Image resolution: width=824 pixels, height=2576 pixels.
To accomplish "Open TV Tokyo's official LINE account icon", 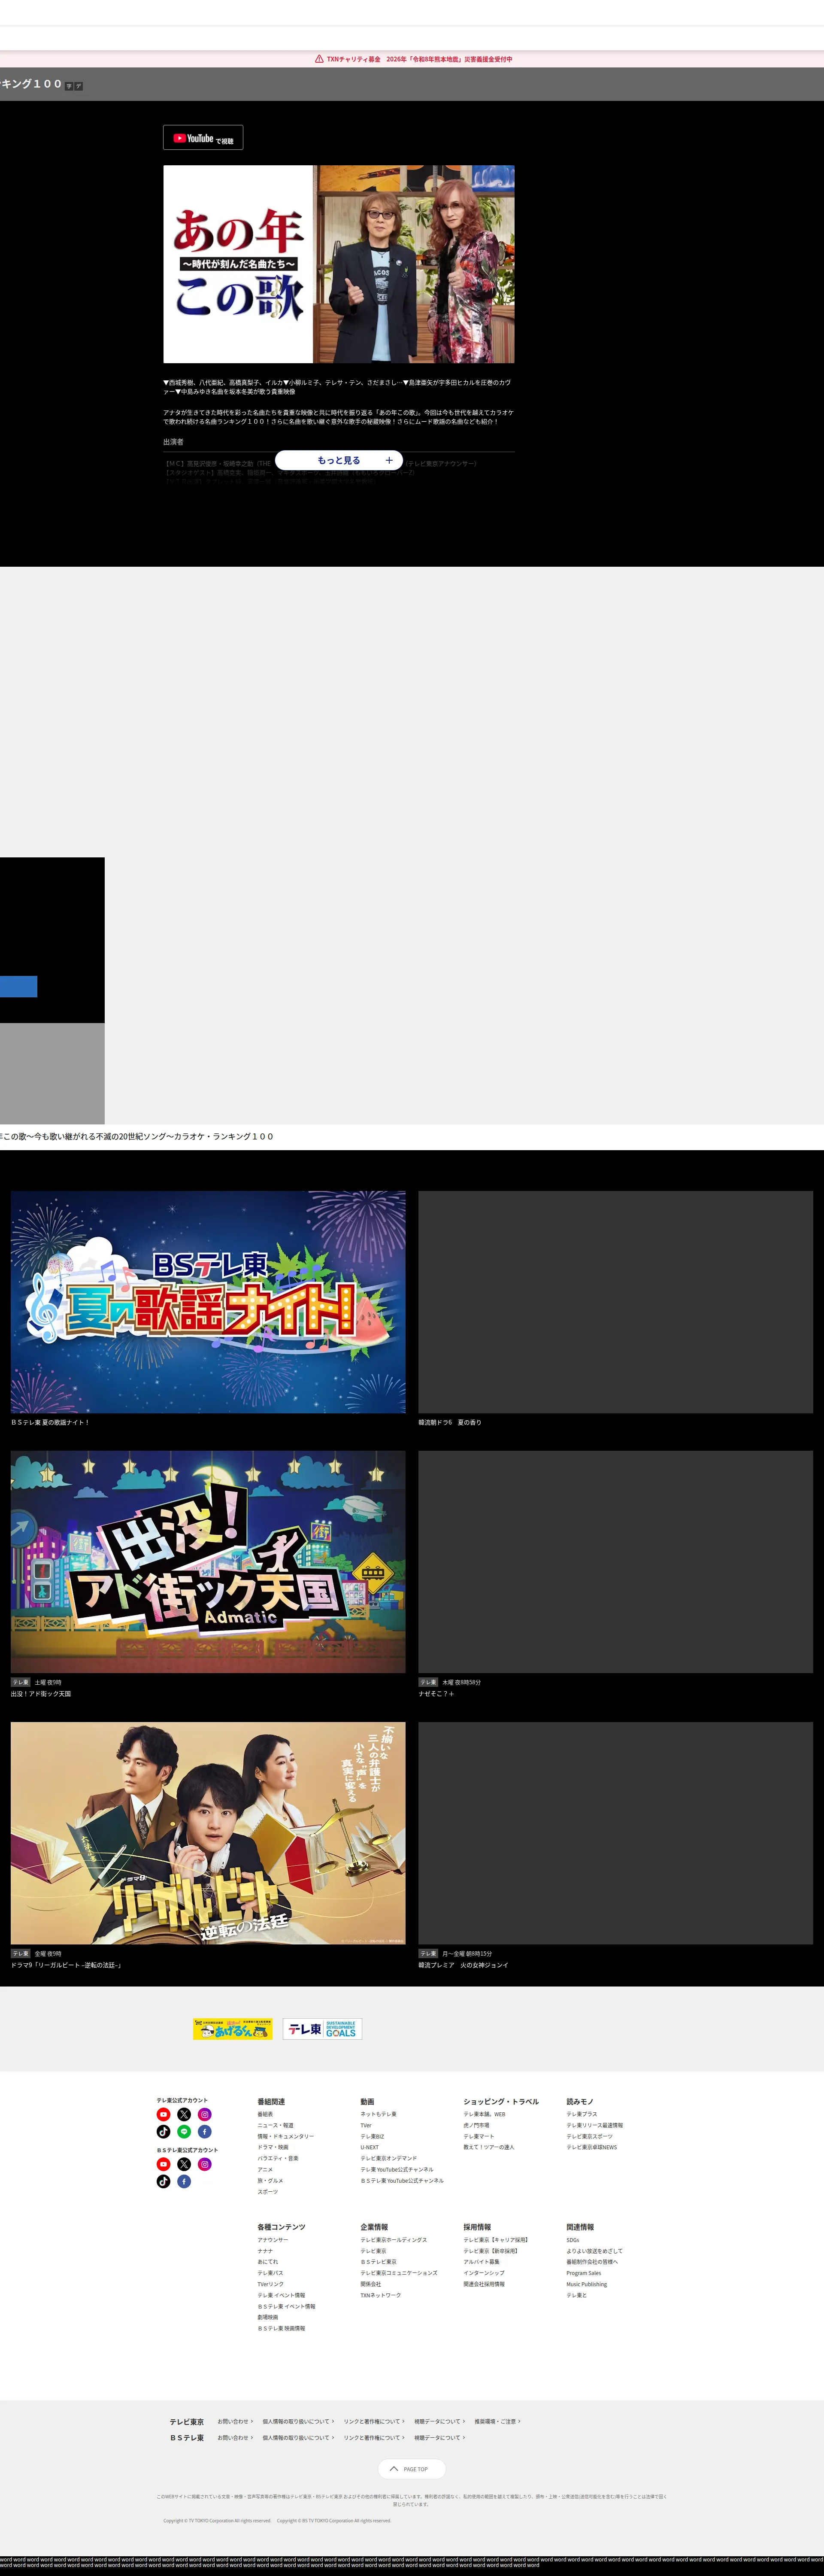I will pyautogui.click(x=184, y=2132).
